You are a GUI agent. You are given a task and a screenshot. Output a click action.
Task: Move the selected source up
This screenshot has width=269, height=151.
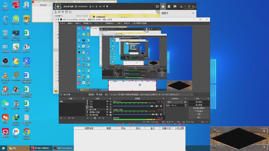(x=99, y=118)
